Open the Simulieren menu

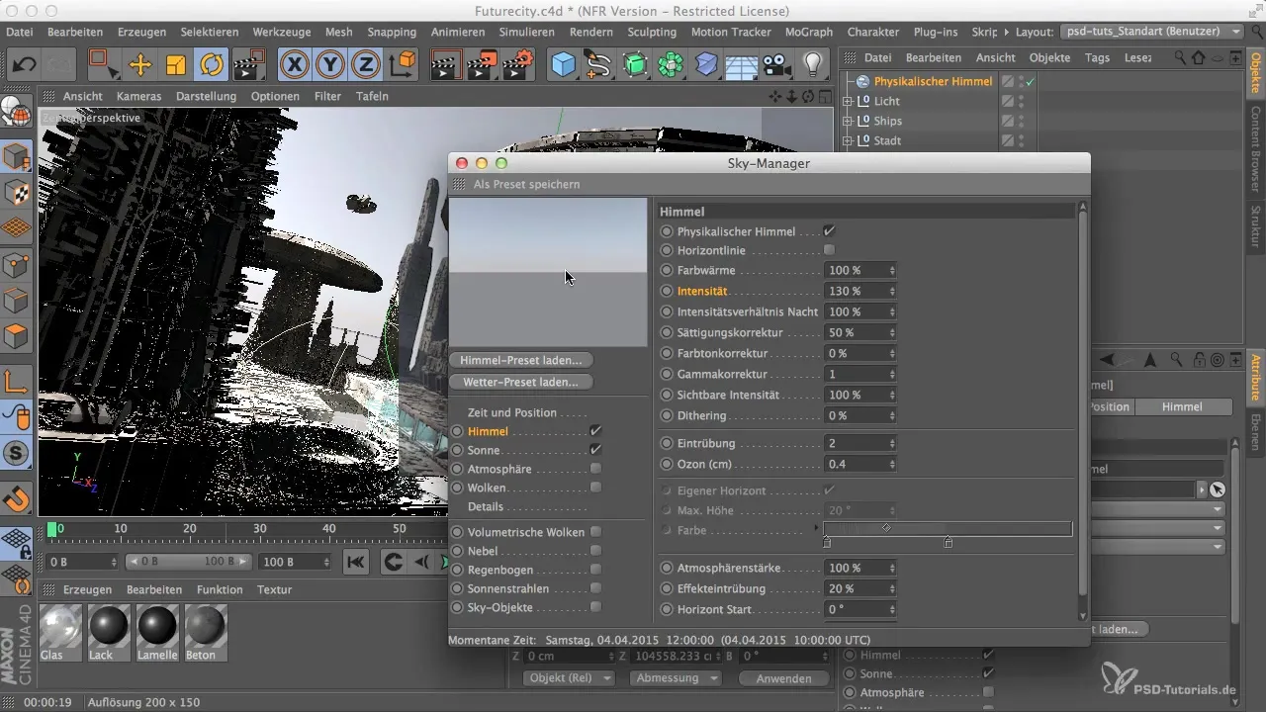(x=526, y=32)
